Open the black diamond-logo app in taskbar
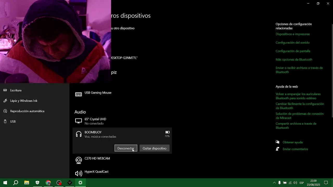 tap(70, 183)
